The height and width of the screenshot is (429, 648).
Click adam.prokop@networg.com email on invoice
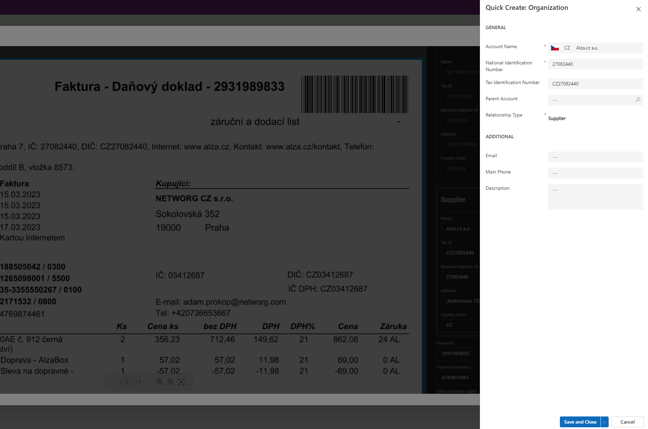click(235, 302)
